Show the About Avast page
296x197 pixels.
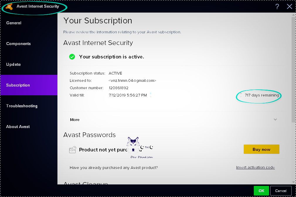coord(18,127)
